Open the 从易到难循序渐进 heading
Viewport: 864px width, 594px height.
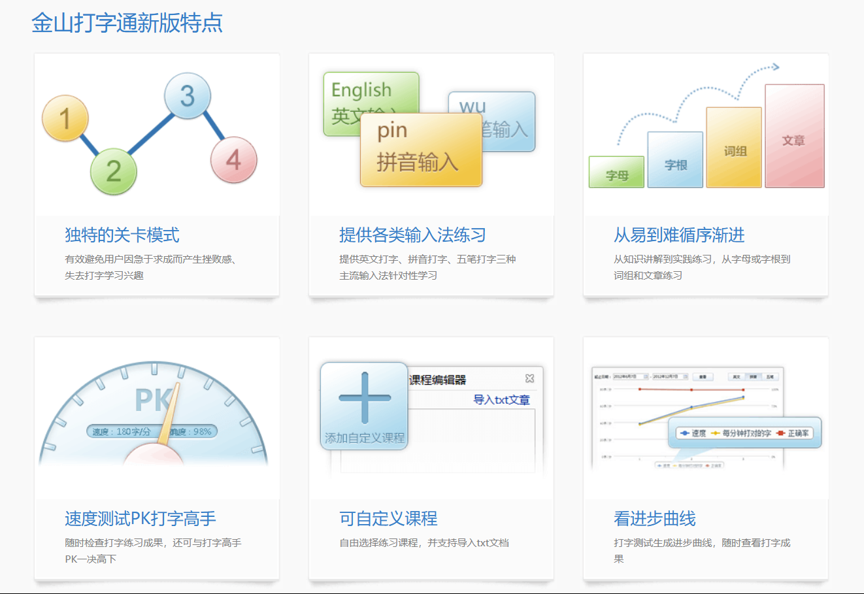(x=679, y=235)
